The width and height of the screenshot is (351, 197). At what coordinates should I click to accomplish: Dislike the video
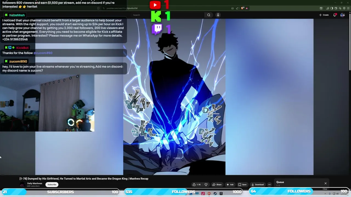tap(206, 184)
